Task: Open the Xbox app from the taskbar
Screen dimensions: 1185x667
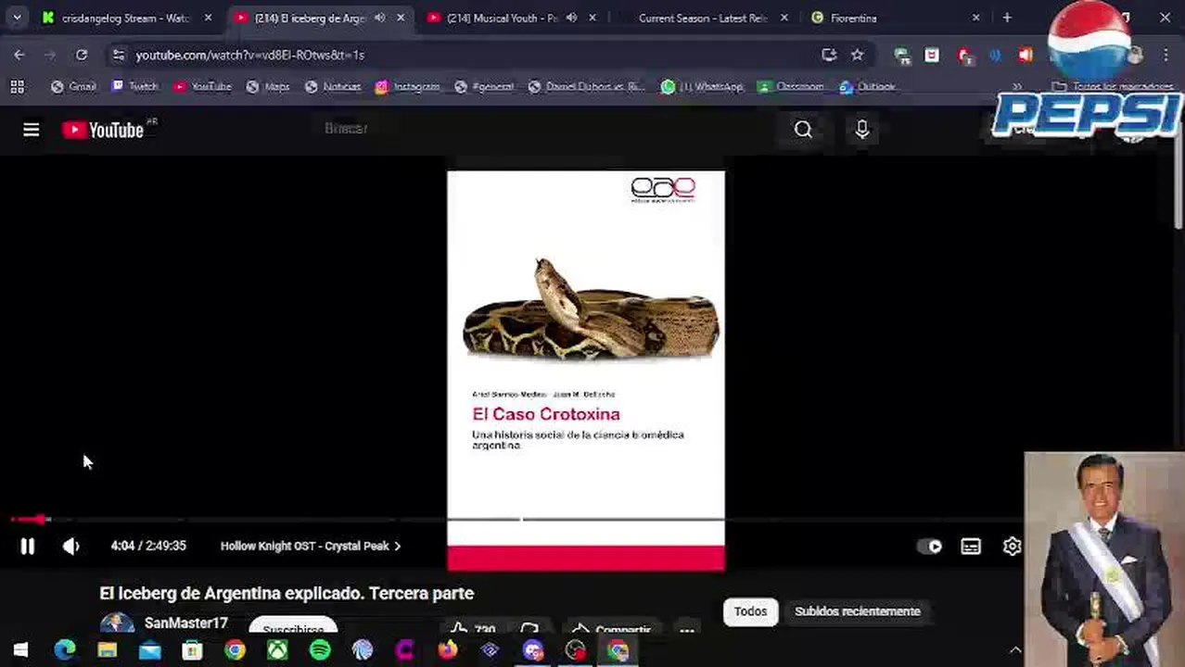Action: [277, 651]
